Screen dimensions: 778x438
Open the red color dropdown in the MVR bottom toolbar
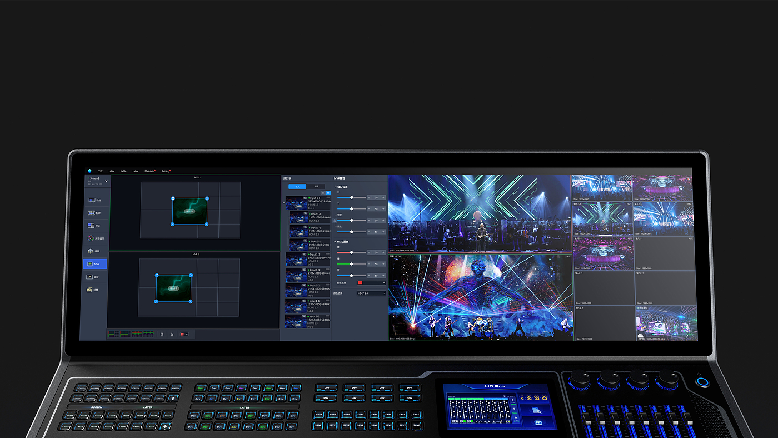click(184, 334)
